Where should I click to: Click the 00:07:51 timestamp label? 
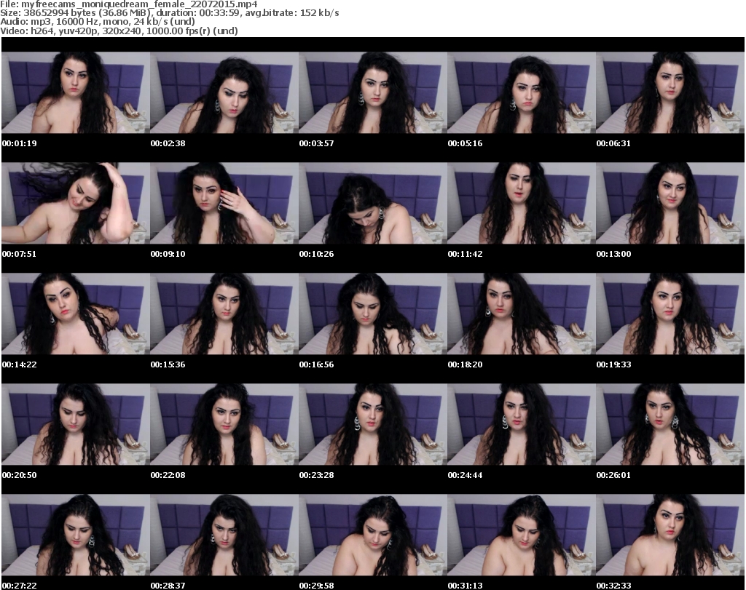click(20, 254)
